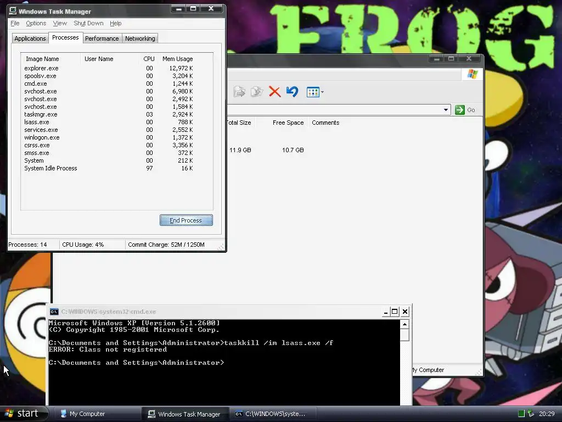Open the Options menu in Task Manager
This screenshot has height=422, width=562.
pos(36,23)
